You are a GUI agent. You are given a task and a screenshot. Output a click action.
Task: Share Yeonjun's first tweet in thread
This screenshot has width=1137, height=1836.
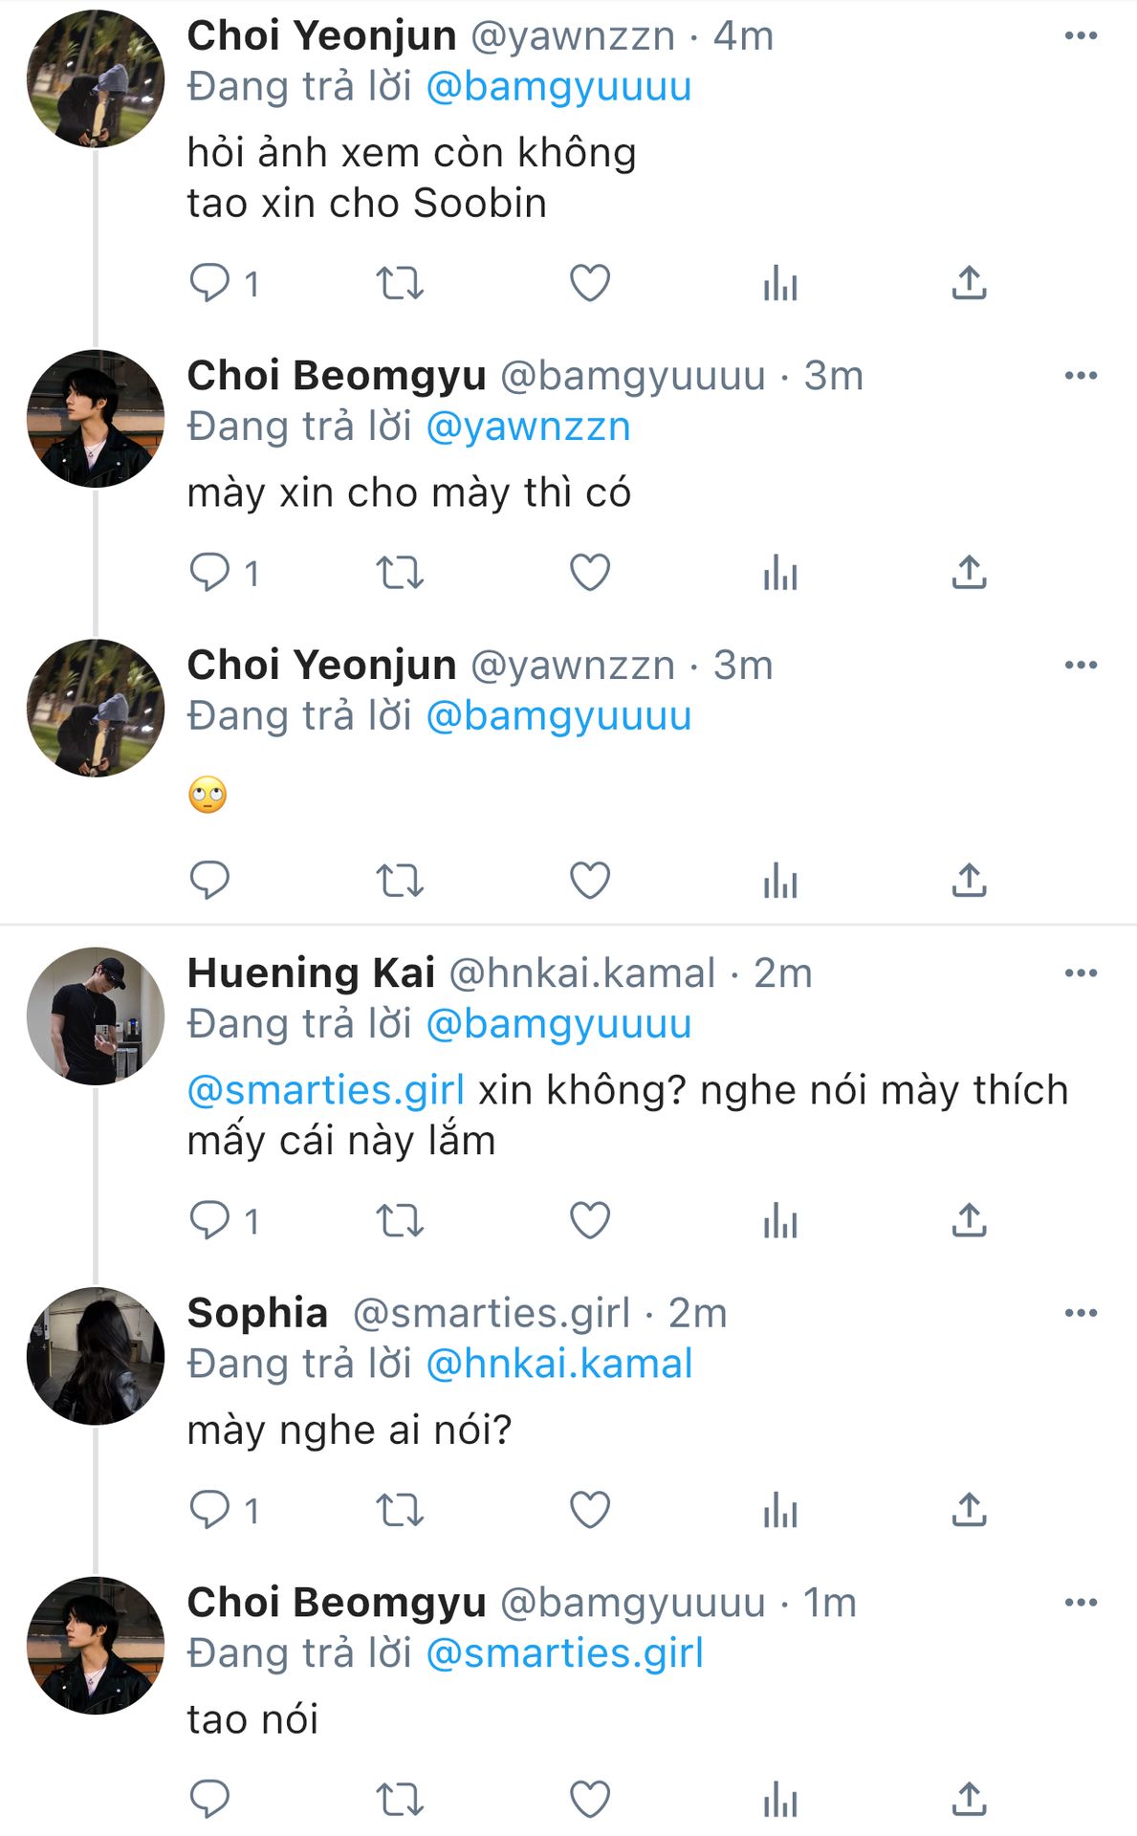tap(969, 283)
